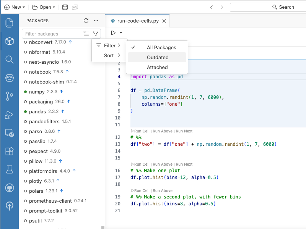306x229 pixels.
Task: Choose Outdated filter option
Action: pos(157,58)
